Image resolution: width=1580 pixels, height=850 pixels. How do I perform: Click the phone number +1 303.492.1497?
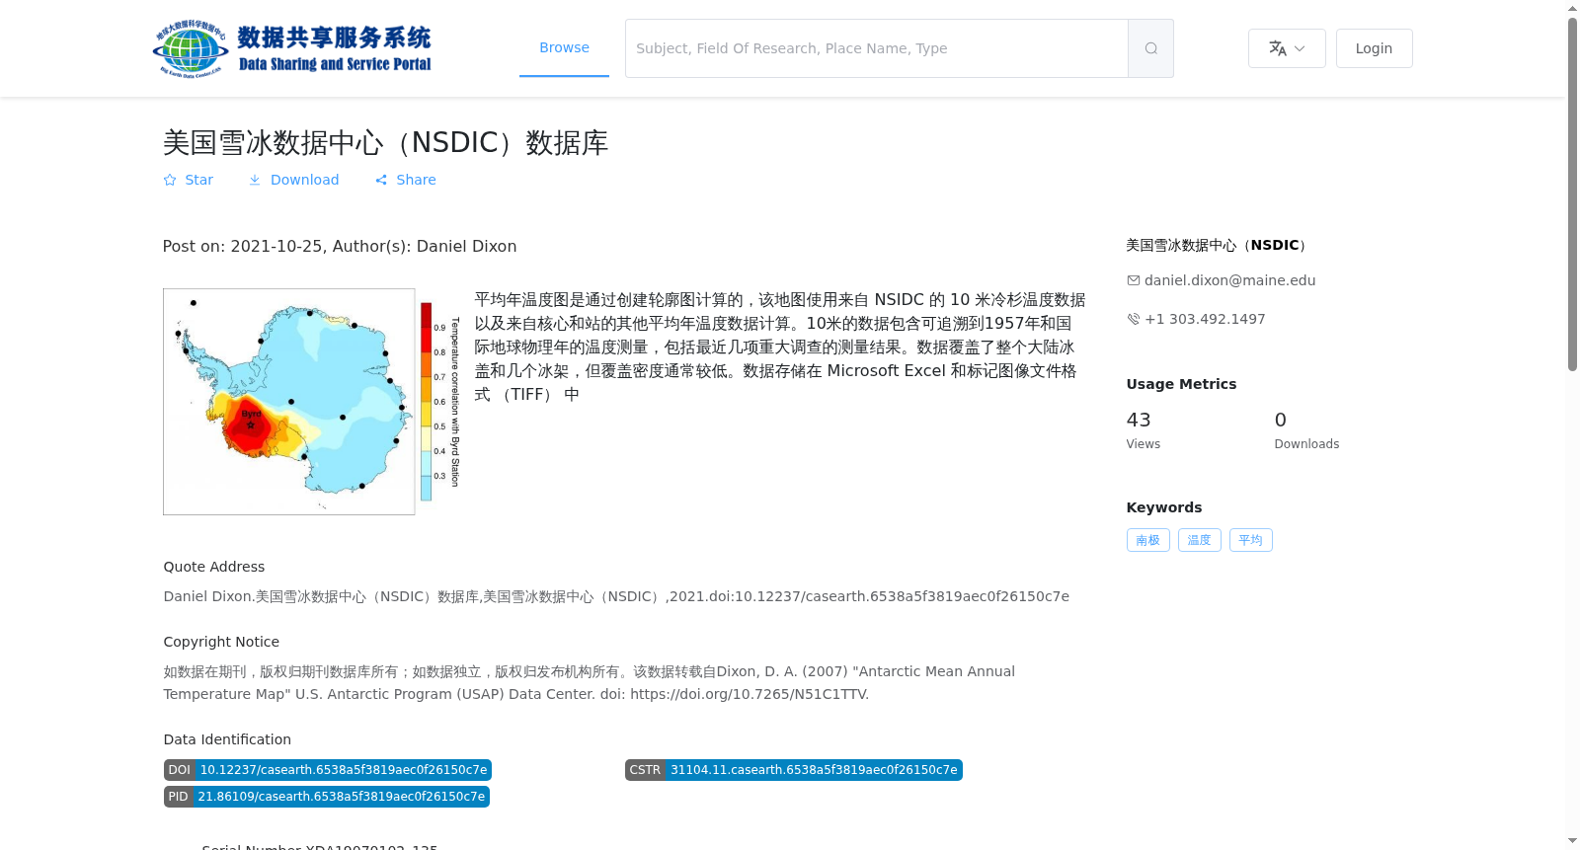click(x=1205, y=319)
